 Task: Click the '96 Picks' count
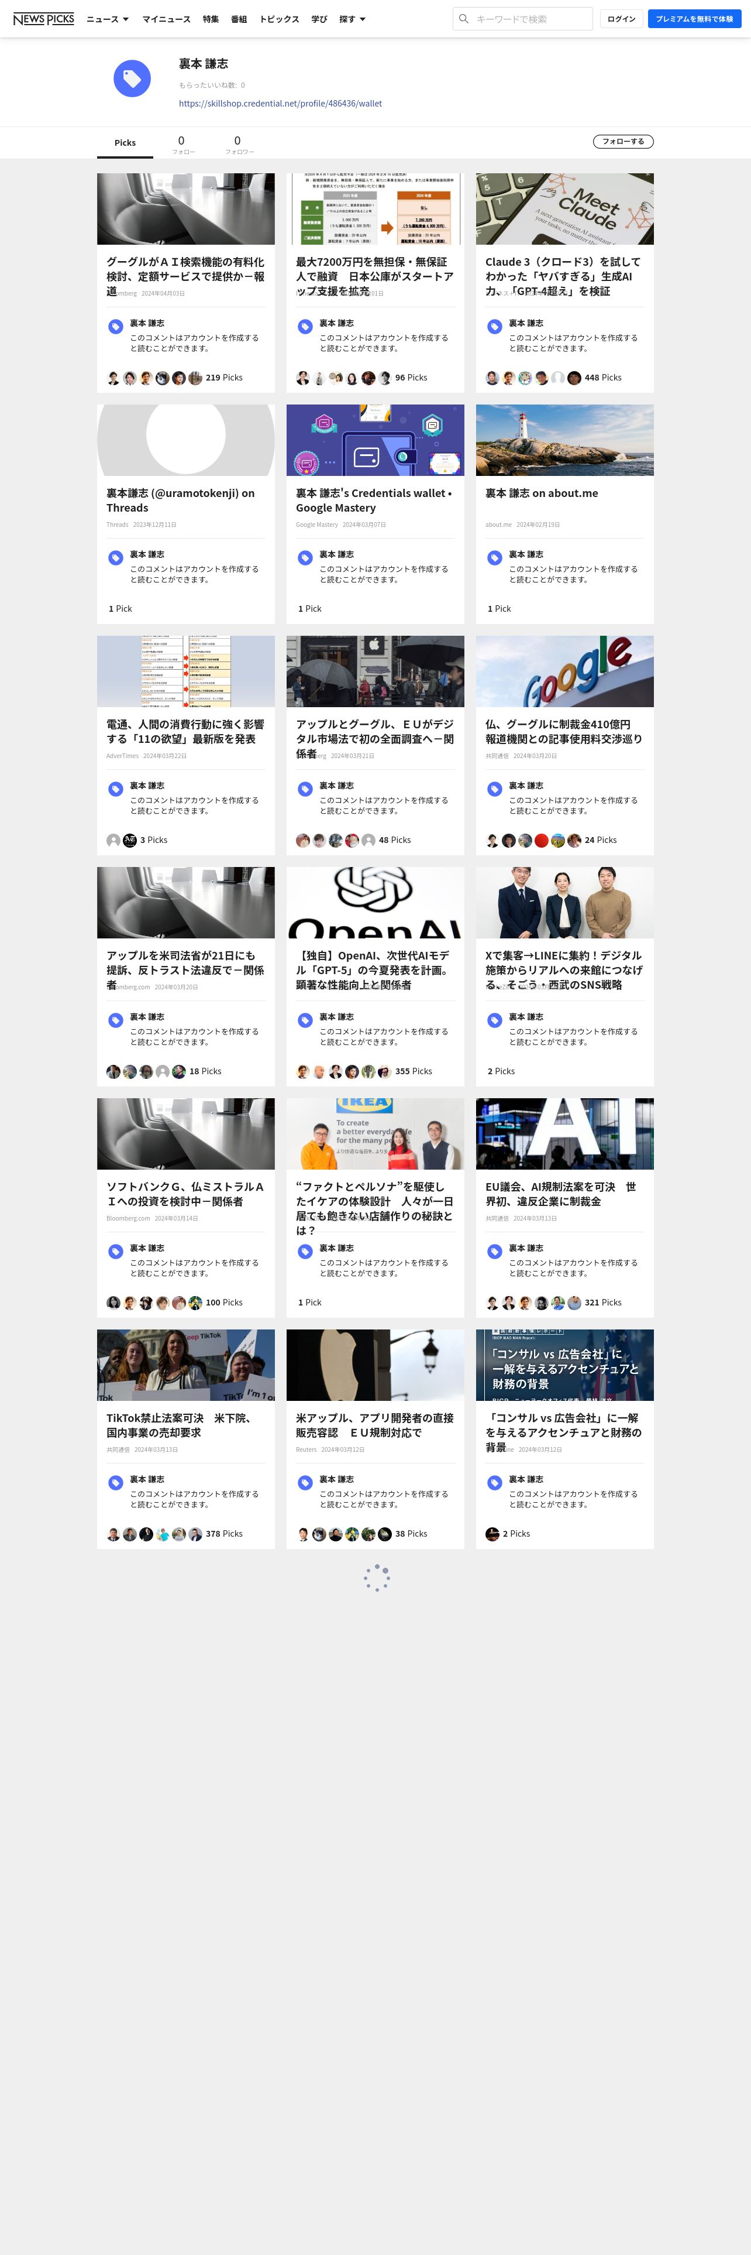411,378
